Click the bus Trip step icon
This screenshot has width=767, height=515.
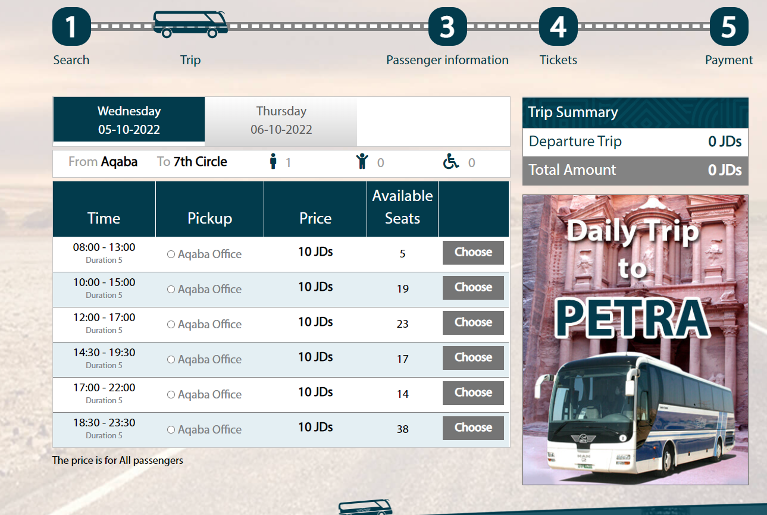190,24
